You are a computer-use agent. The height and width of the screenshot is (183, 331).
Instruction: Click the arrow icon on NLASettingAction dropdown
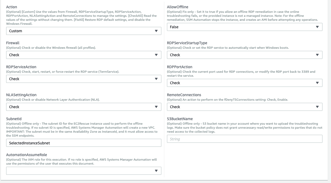click(x=156, y=107)
